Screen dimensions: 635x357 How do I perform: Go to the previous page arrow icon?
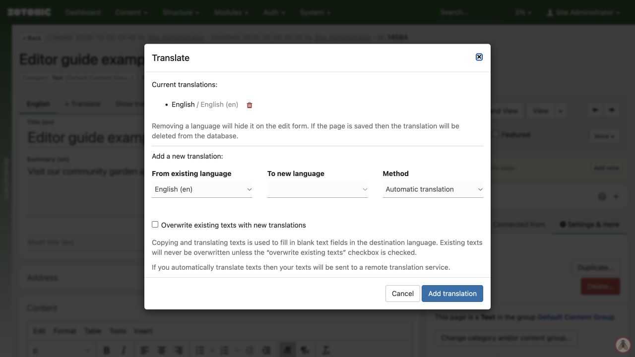click(x=595, y=110)
